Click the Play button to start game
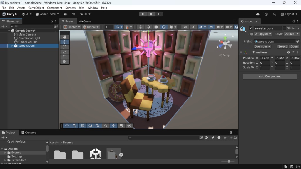The image size is (301, 169). (x=143, y=14)
